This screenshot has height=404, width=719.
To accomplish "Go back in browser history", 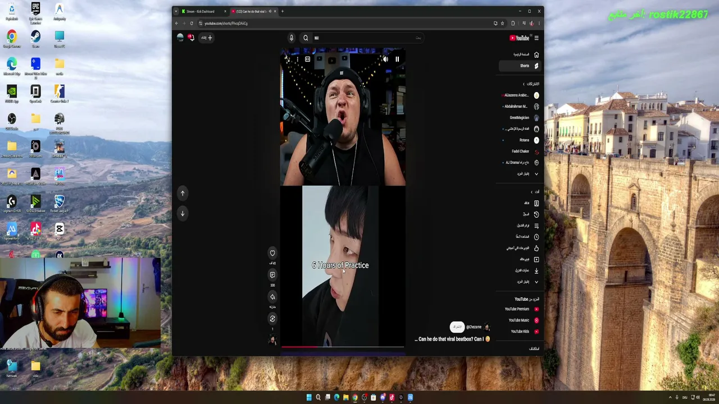I will (x=176, y=24).
